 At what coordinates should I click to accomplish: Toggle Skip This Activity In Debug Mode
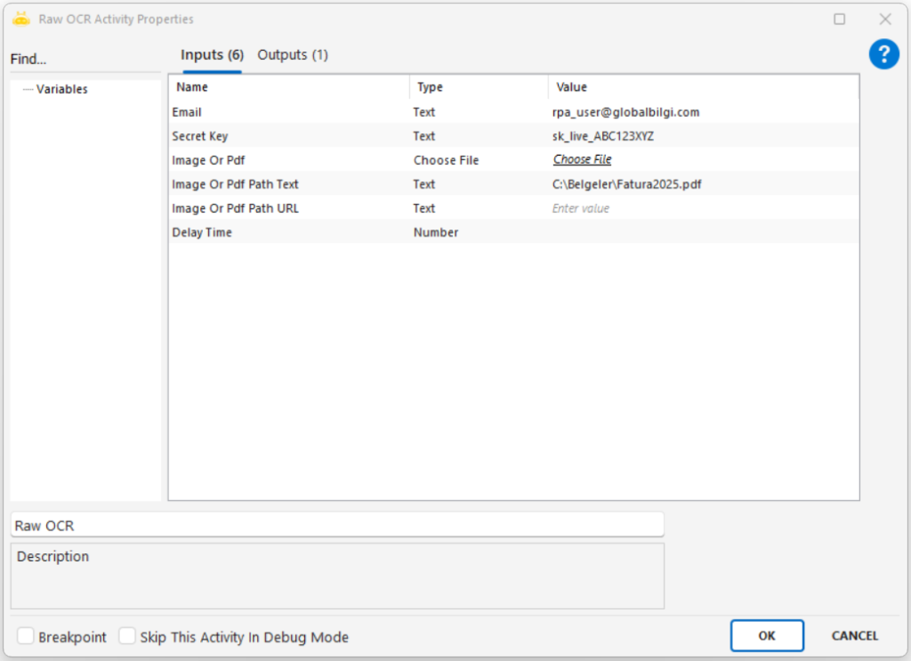click(x=128, y=637)
